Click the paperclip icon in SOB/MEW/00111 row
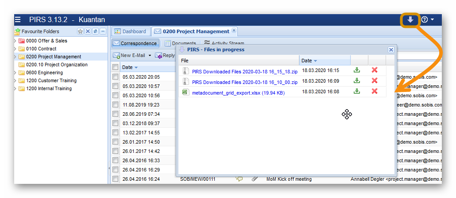This screenshot has width=456, height=198. pyautogui.click(x=255, y=179)
